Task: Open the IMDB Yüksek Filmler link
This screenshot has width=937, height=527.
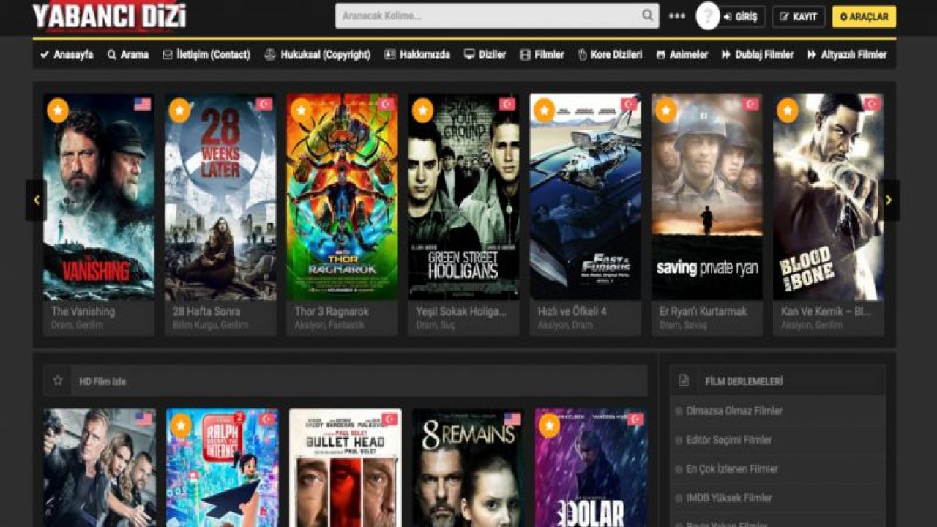Action: (x=728, y=498)
